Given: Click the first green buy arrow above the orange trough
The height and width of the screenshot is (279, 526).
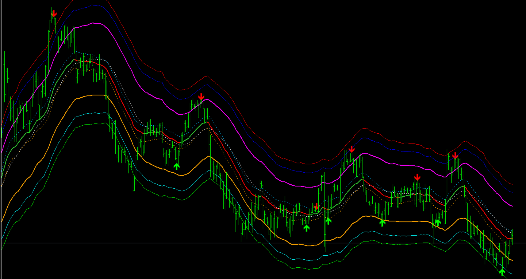Looking at the screenshot, I should click(x=177, y=166).
